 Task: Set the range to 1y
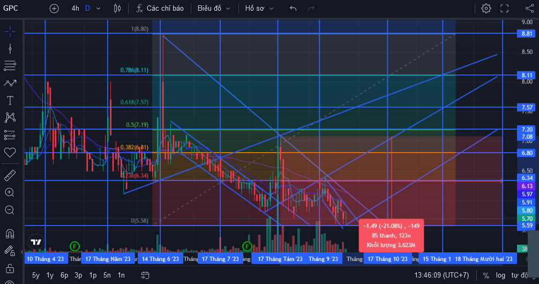[x=50, y=275]
